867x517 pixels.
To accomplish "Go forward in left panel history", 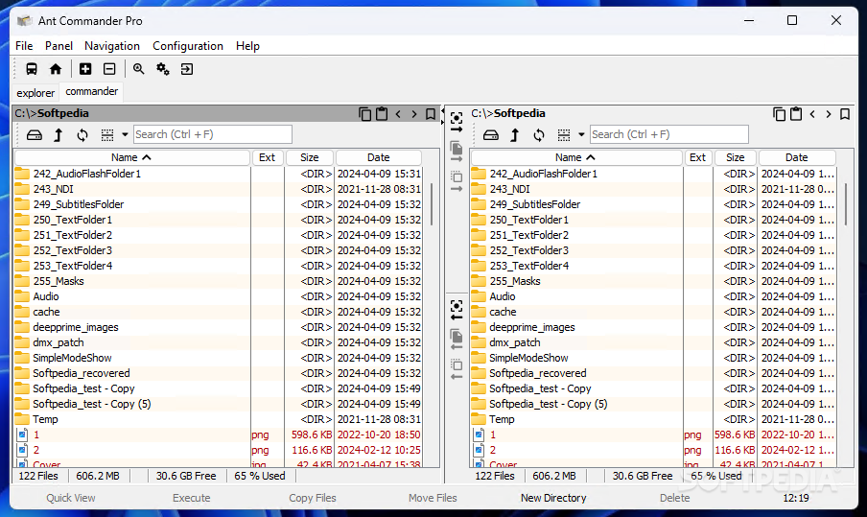I will [414, 114].
